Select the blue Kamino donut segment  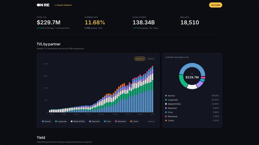(x=192, y=64)
